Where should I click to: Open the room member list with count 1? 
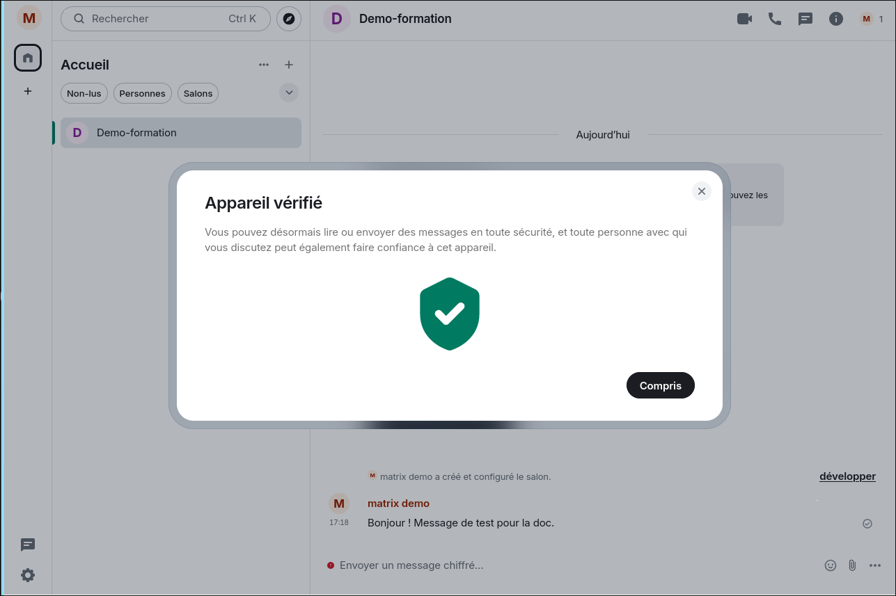tap(872, 19)
